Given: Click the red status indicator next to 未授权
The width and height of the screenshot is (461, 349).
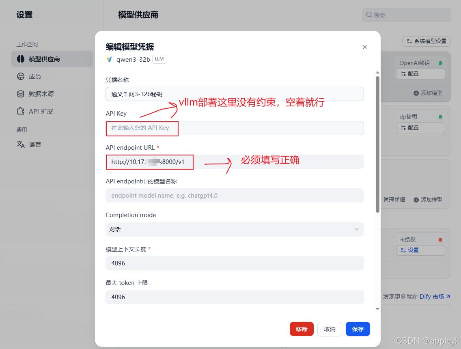Looking at the screenshot, I should coord(439,239).
